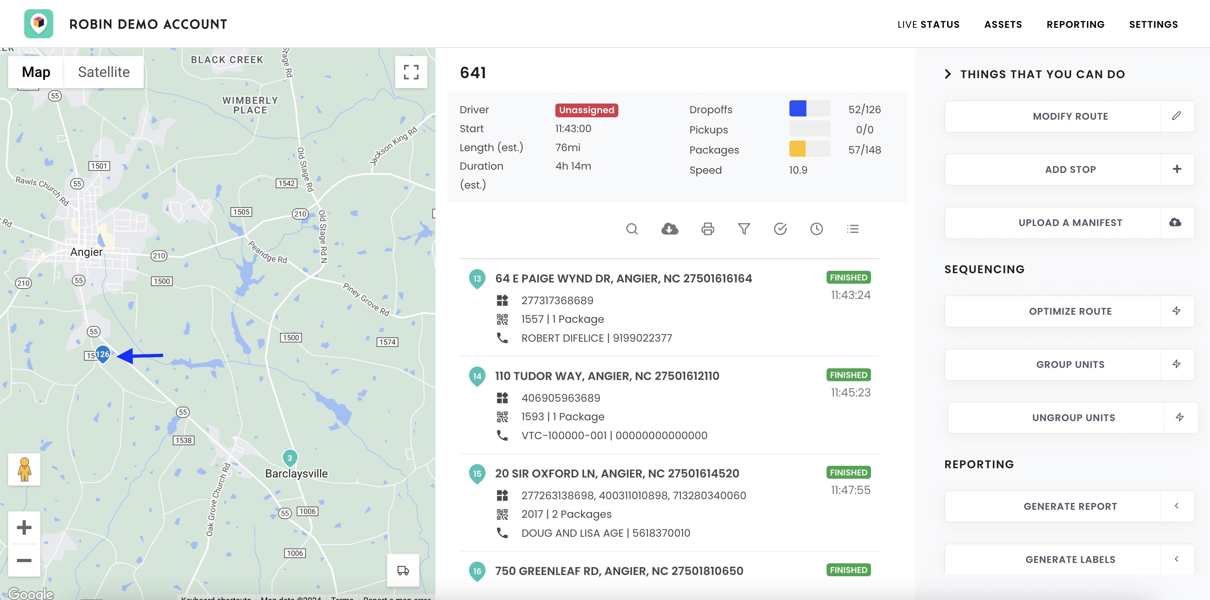The image size is (1210, 600).
Task: Switch map to Map view
Action: 36,72
